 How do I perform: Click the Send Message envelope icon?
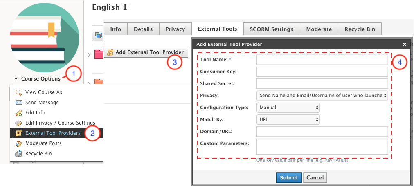click(x=18, y=103)
